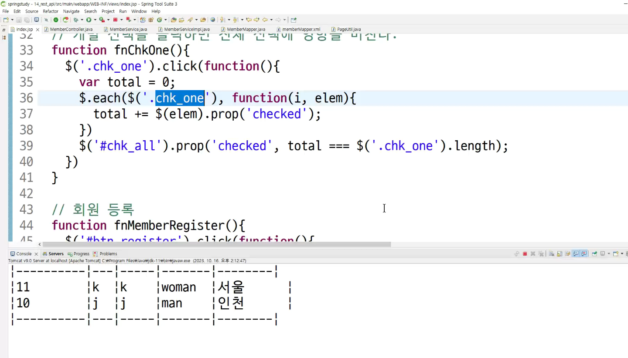Click the red Stop square in main toolbar
This screenshot has height=358, width=628.
click(115, 20)
